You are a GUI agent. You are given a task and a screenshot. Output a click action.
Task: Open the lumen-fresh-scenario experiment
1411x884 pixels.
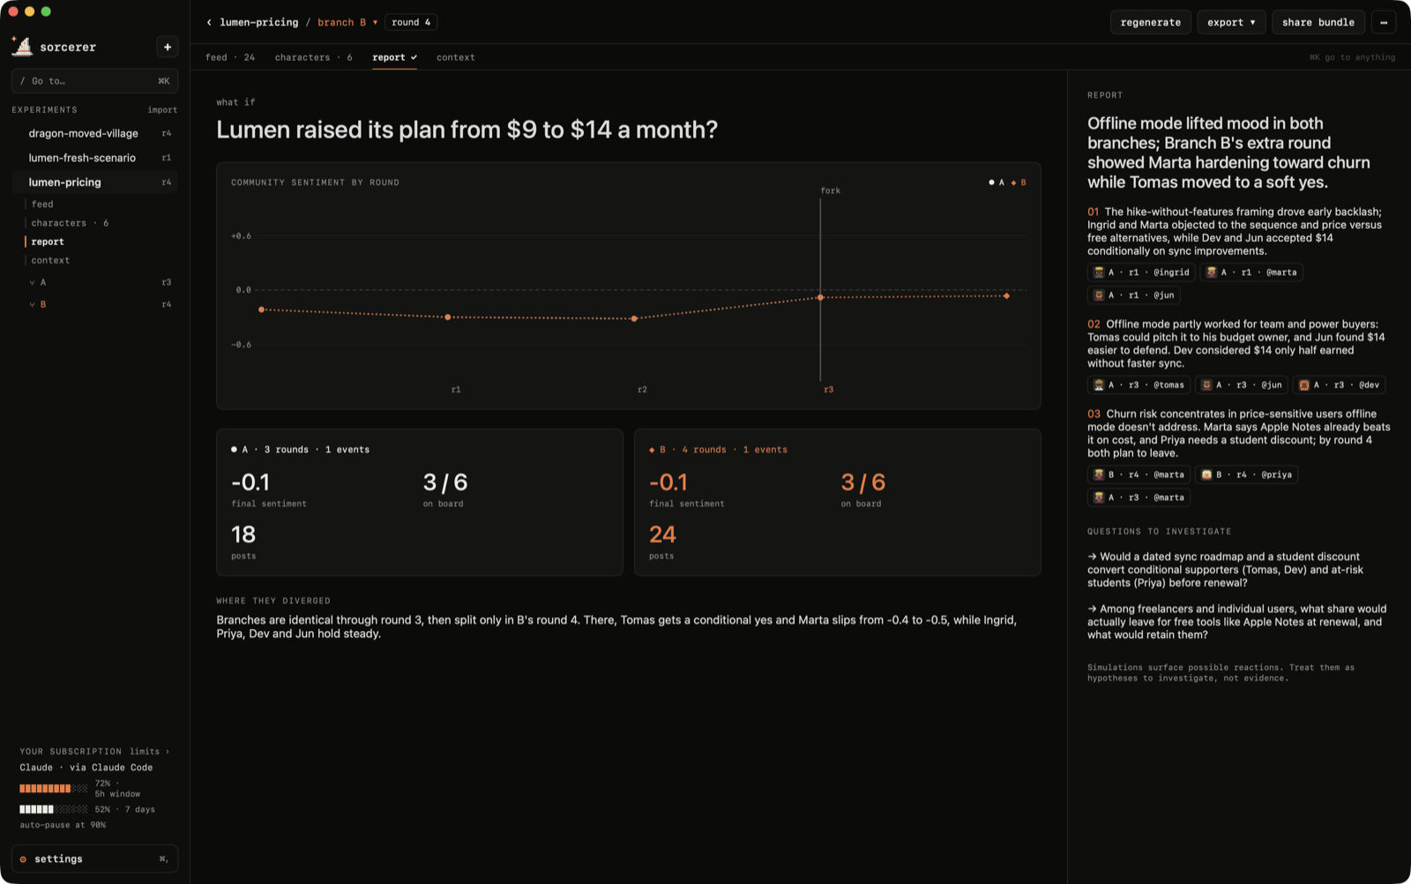coord(95,158)
